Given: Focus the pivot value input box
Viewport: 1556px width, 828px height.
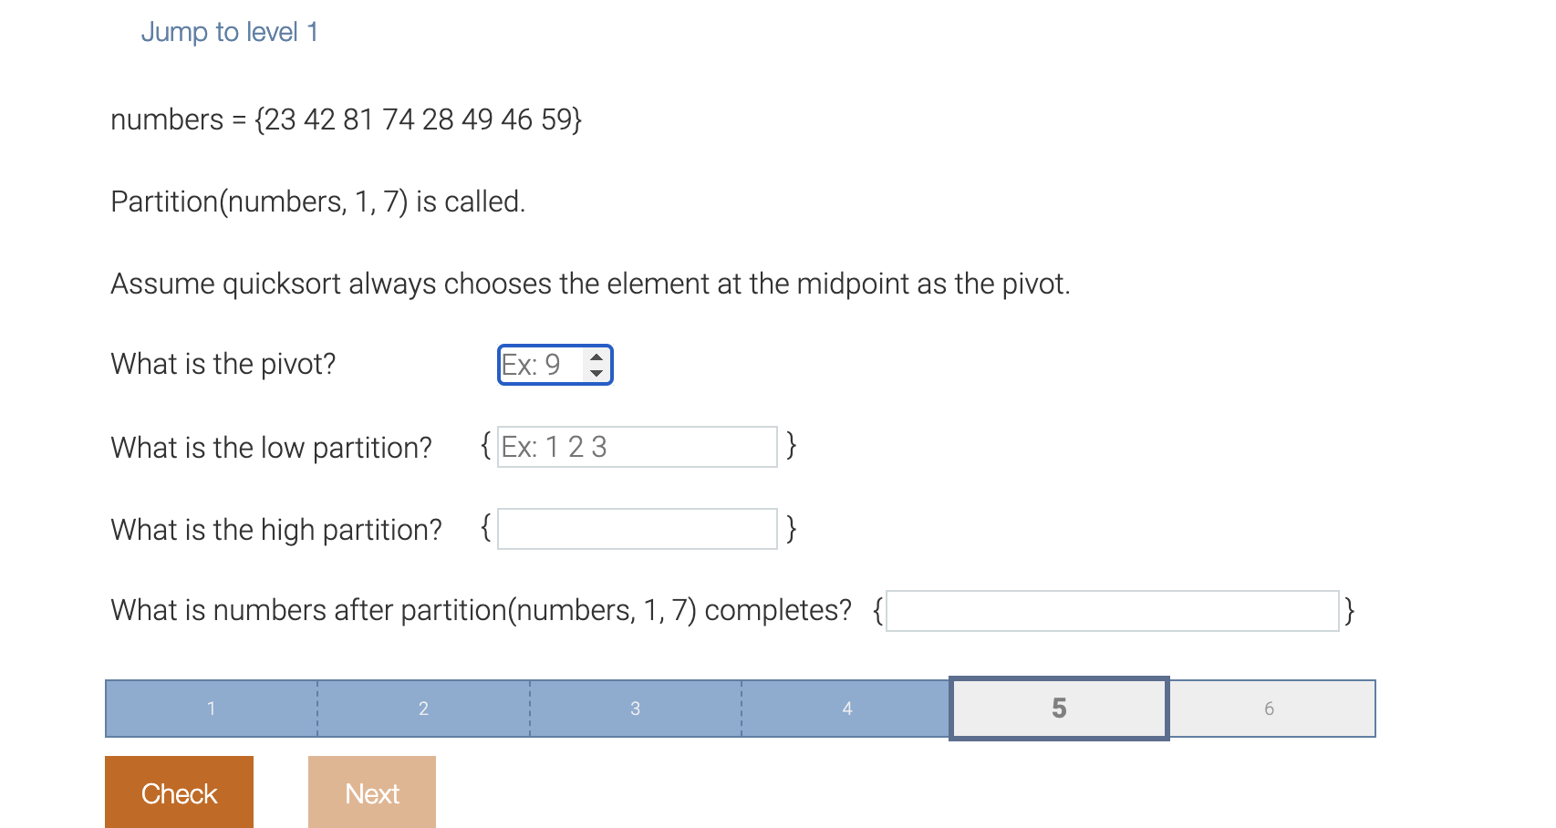Looking at the screenshot, I should [538, 364].
